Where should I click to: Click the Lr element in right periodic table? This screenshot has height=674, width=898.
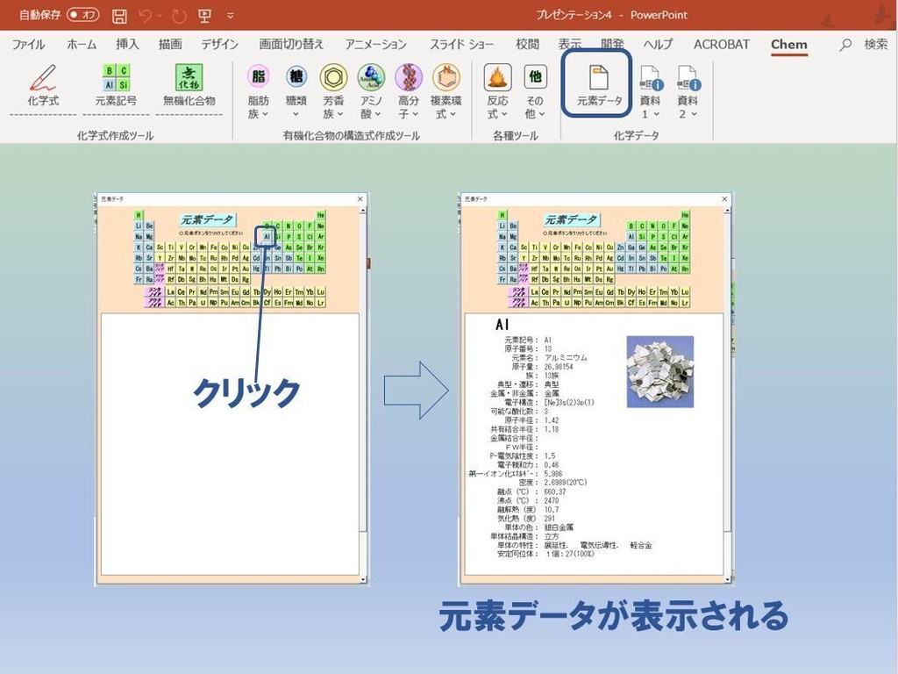pyautogui.click(x=685, y=303)
